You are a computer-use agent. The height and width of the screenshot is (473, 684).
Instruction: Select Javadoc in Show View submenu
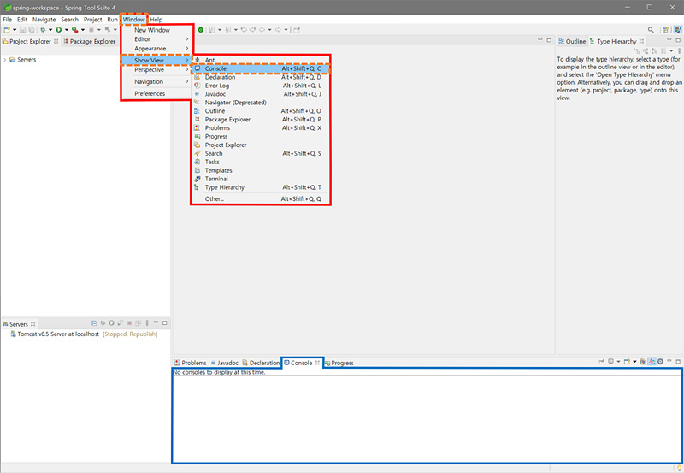click(261, 94)
